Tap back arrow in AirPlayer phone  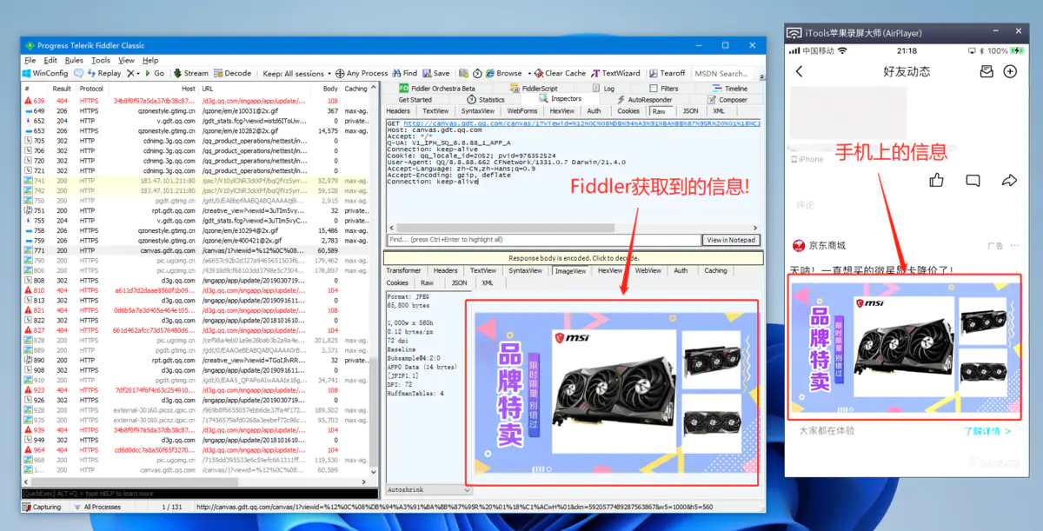[x=800, y=71]
